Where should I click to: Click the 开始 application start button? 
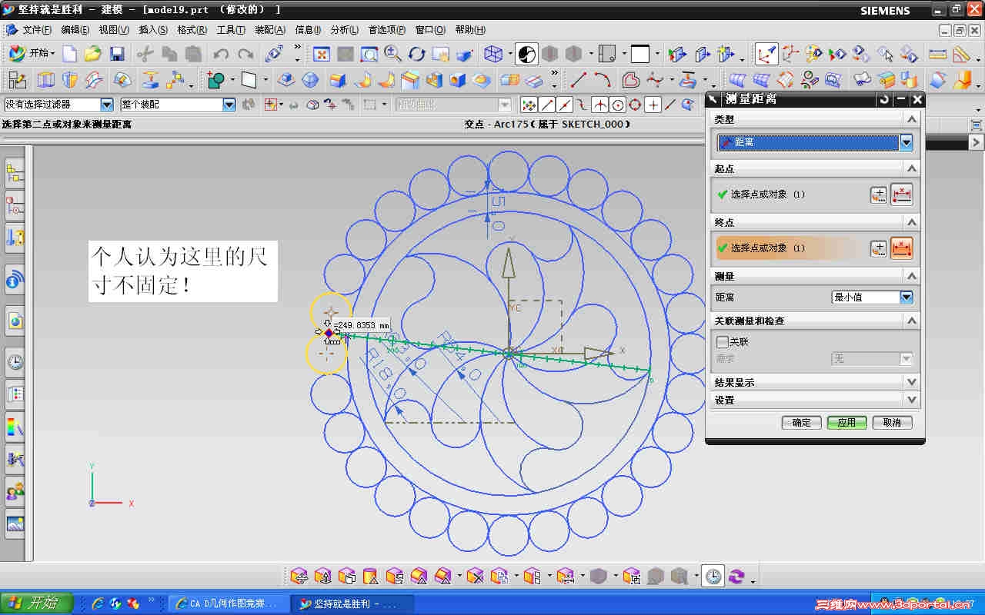[32, 54]
